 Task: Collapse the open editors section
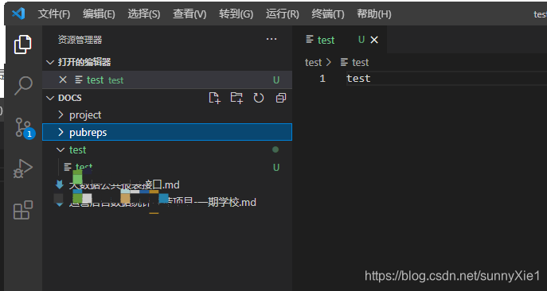[x=50, y=62]
